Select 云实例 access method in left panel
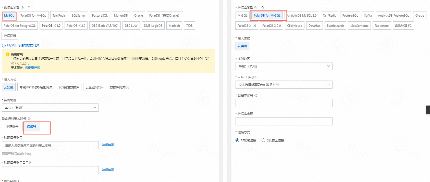 tap(9, 87)
